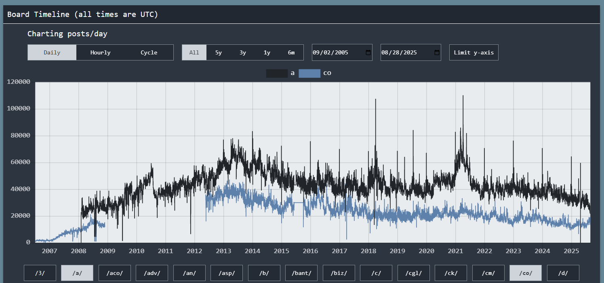Enable the /biz/ board series
The width and height of the screenshot is (604, 283).
pyautogui.click(x=339, y=273)
